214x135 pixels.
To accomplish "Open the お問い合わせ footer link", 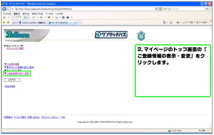I will (33, 117).
